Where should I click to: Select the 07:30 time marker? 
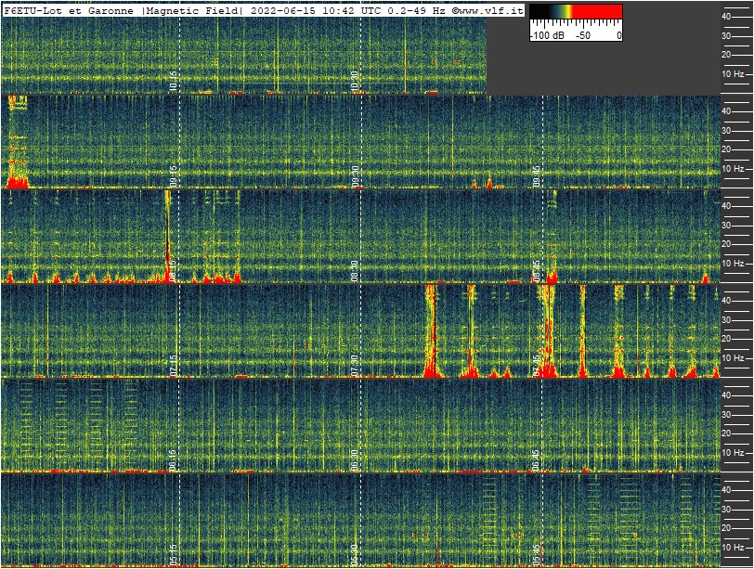[355, 366]
